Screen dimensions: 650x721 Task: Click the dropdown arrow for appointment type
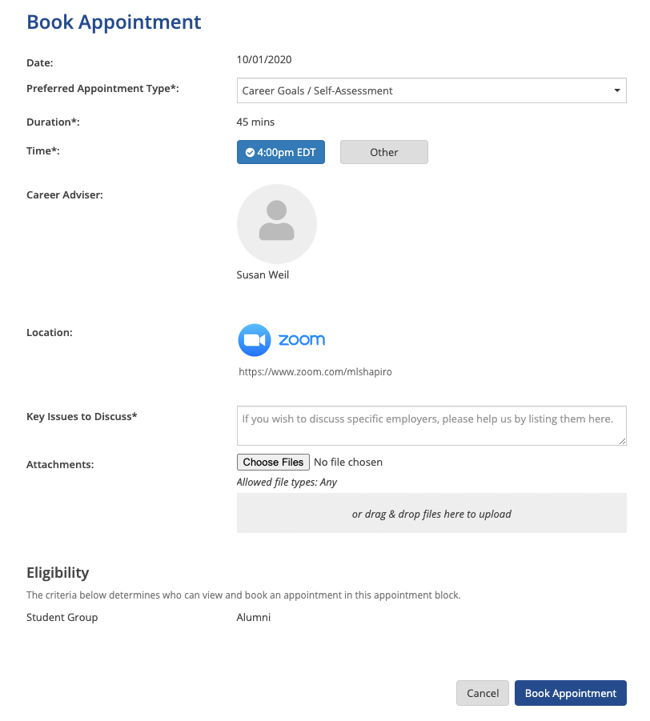pyautogui.click(x=617, y=90)
